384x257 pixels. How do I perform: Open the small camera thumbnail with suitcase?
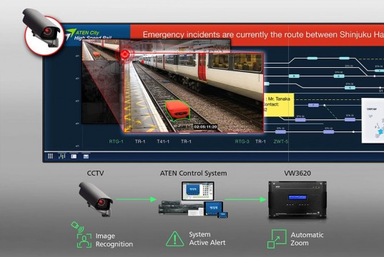(102, 50)
